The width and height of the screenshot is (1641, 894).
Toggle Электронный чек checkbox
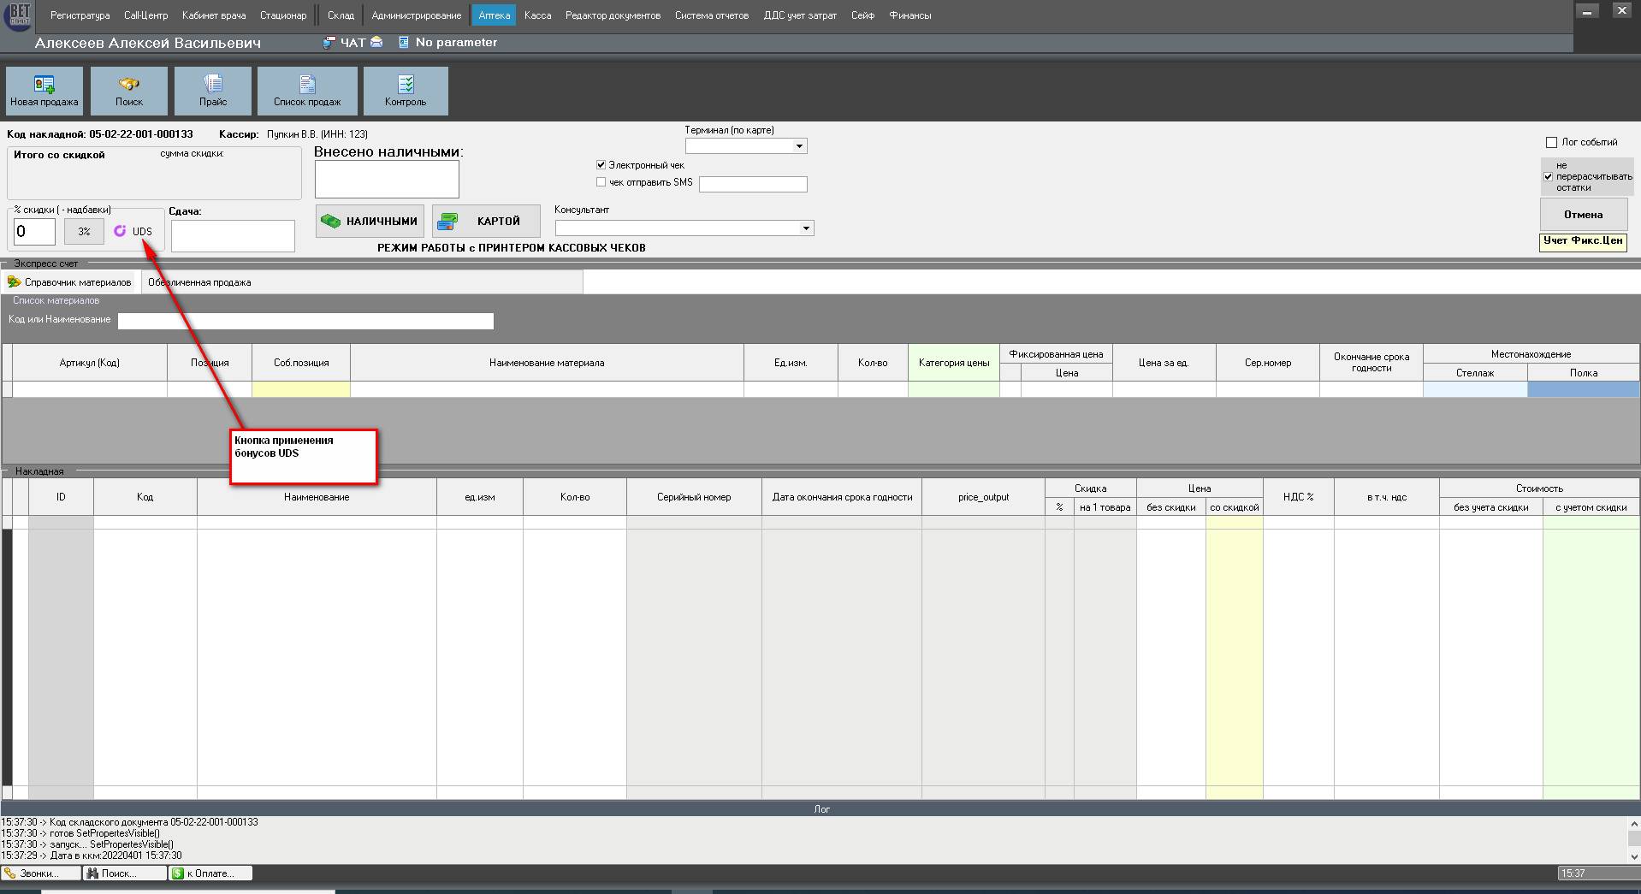(601, 165)
